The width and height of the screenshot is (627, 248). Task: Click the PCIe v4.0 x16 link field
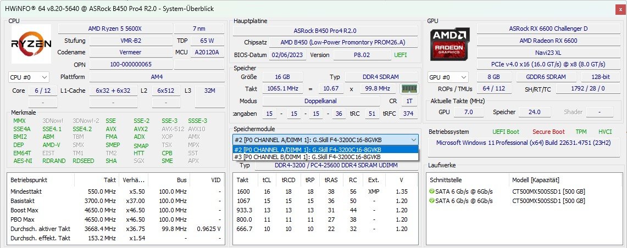(548, 64)
